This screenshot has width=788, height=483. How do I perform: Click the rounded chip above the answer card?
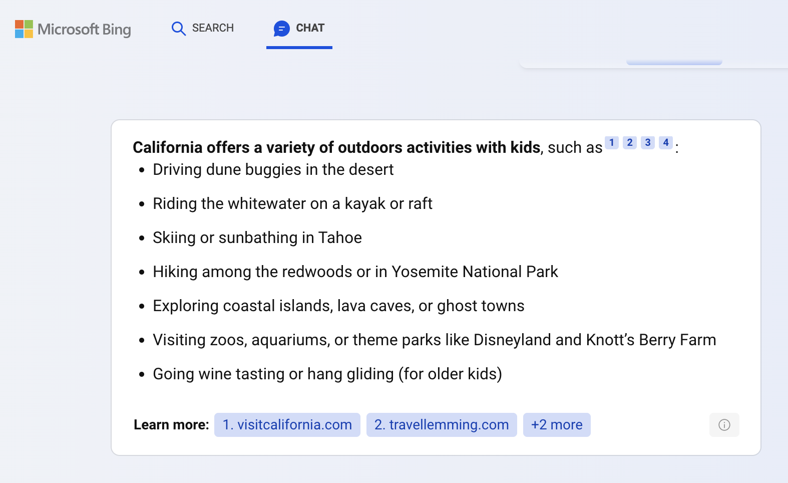click(x=674, y=62)
